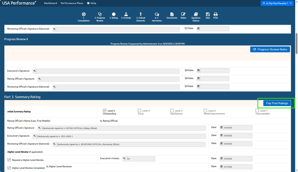The height and width of the screenshot is (172, 298).
Task: Click the page vertical scrollbar thumb
Action: (x=297, y=43)
